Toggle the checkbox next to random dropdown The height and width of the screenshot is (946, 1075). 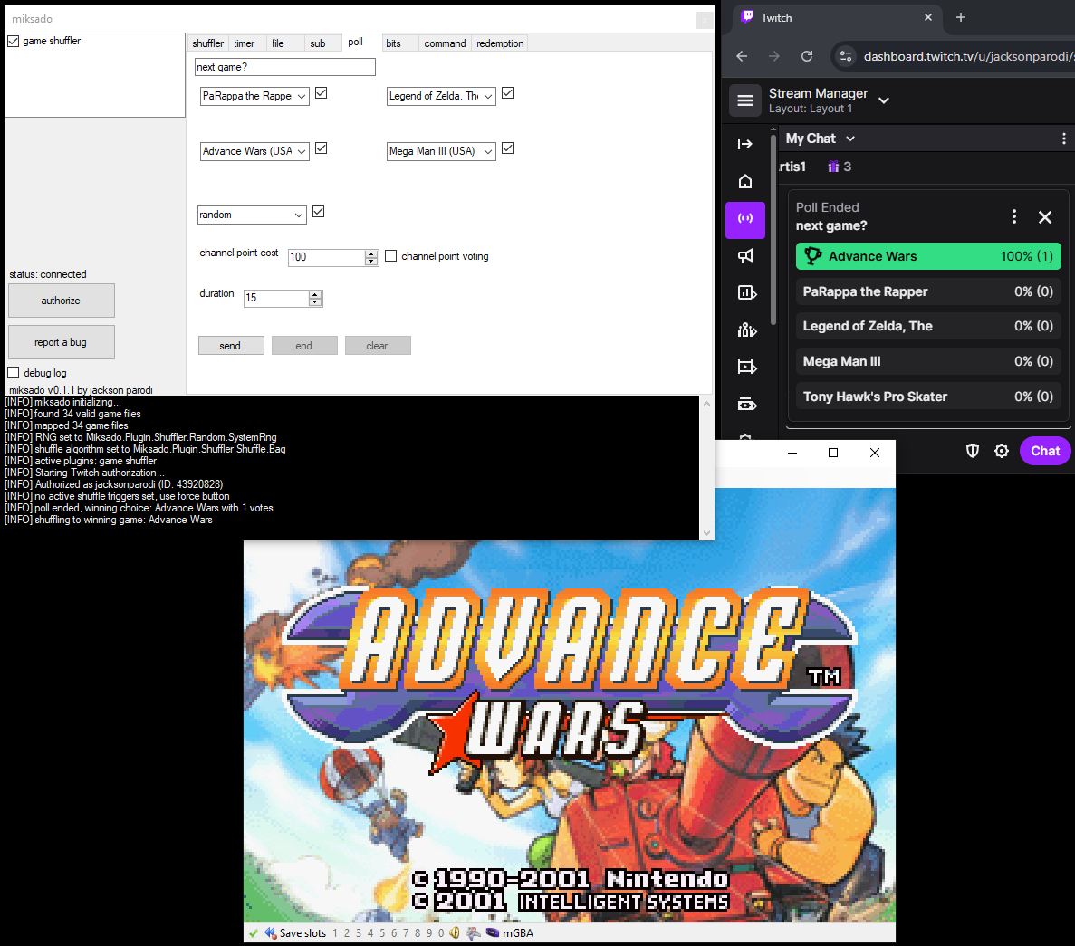[x=318, y=212]
